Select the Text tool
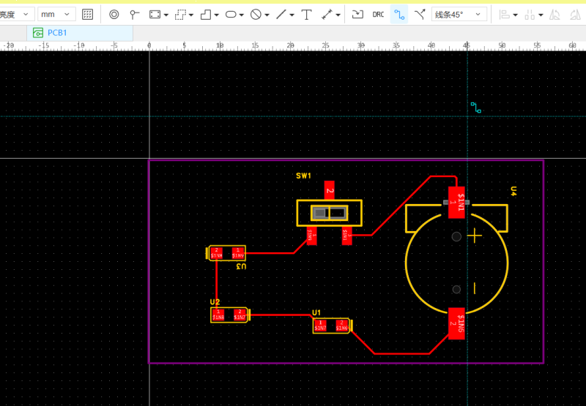 pyautogui.click(x=306, y=14)
